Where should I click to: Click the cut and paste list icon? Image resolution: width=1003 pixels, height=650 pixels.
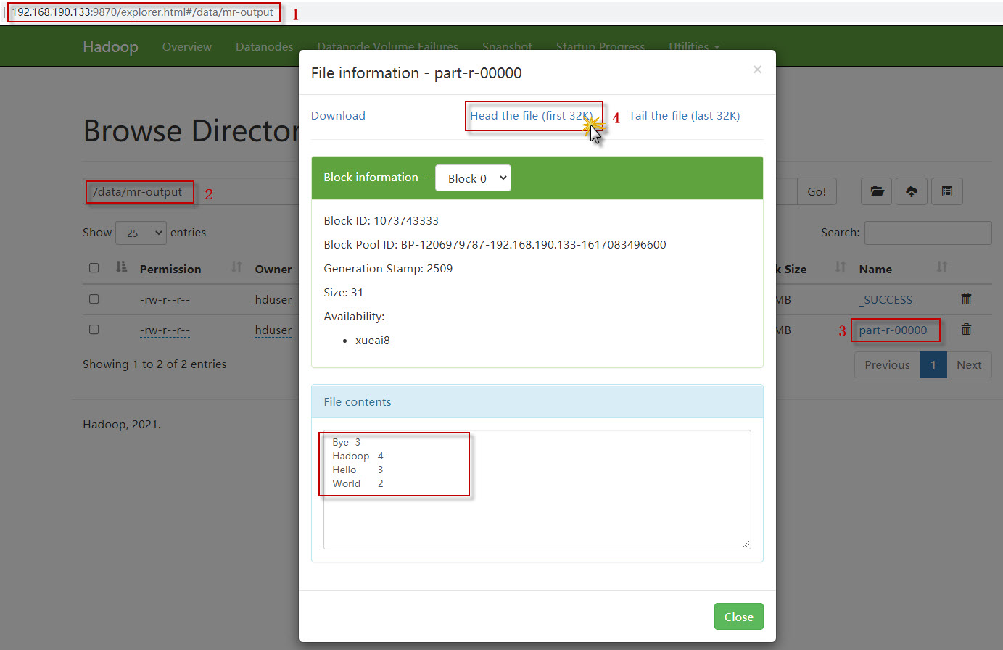pyautogui.click(x=946, y=191)
